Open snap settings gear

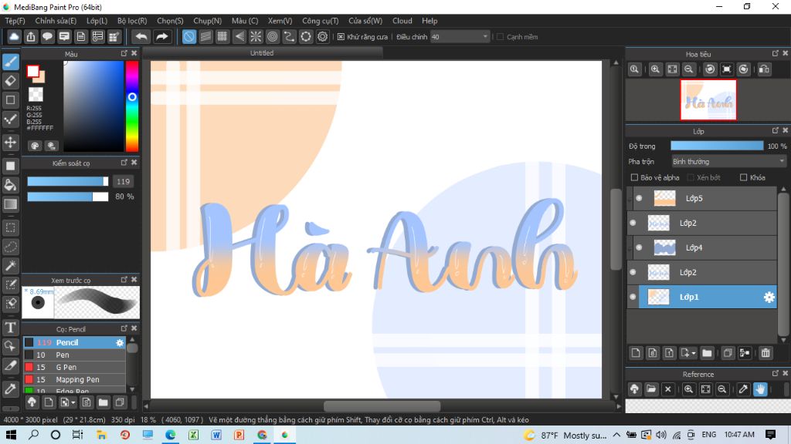322,37
